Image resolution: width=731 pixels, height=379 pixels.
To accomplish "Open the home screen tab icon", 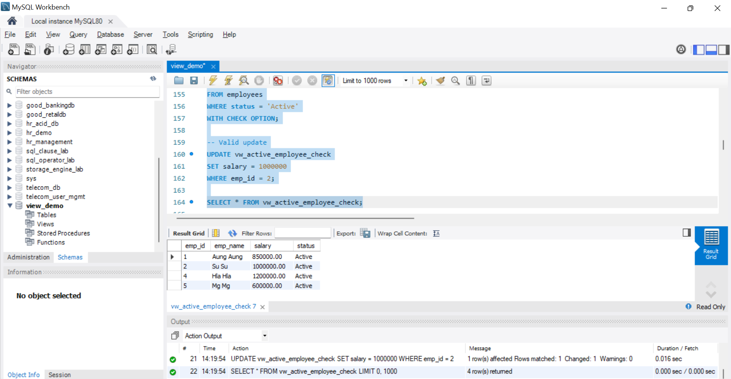I will click(x=12, y=21).
